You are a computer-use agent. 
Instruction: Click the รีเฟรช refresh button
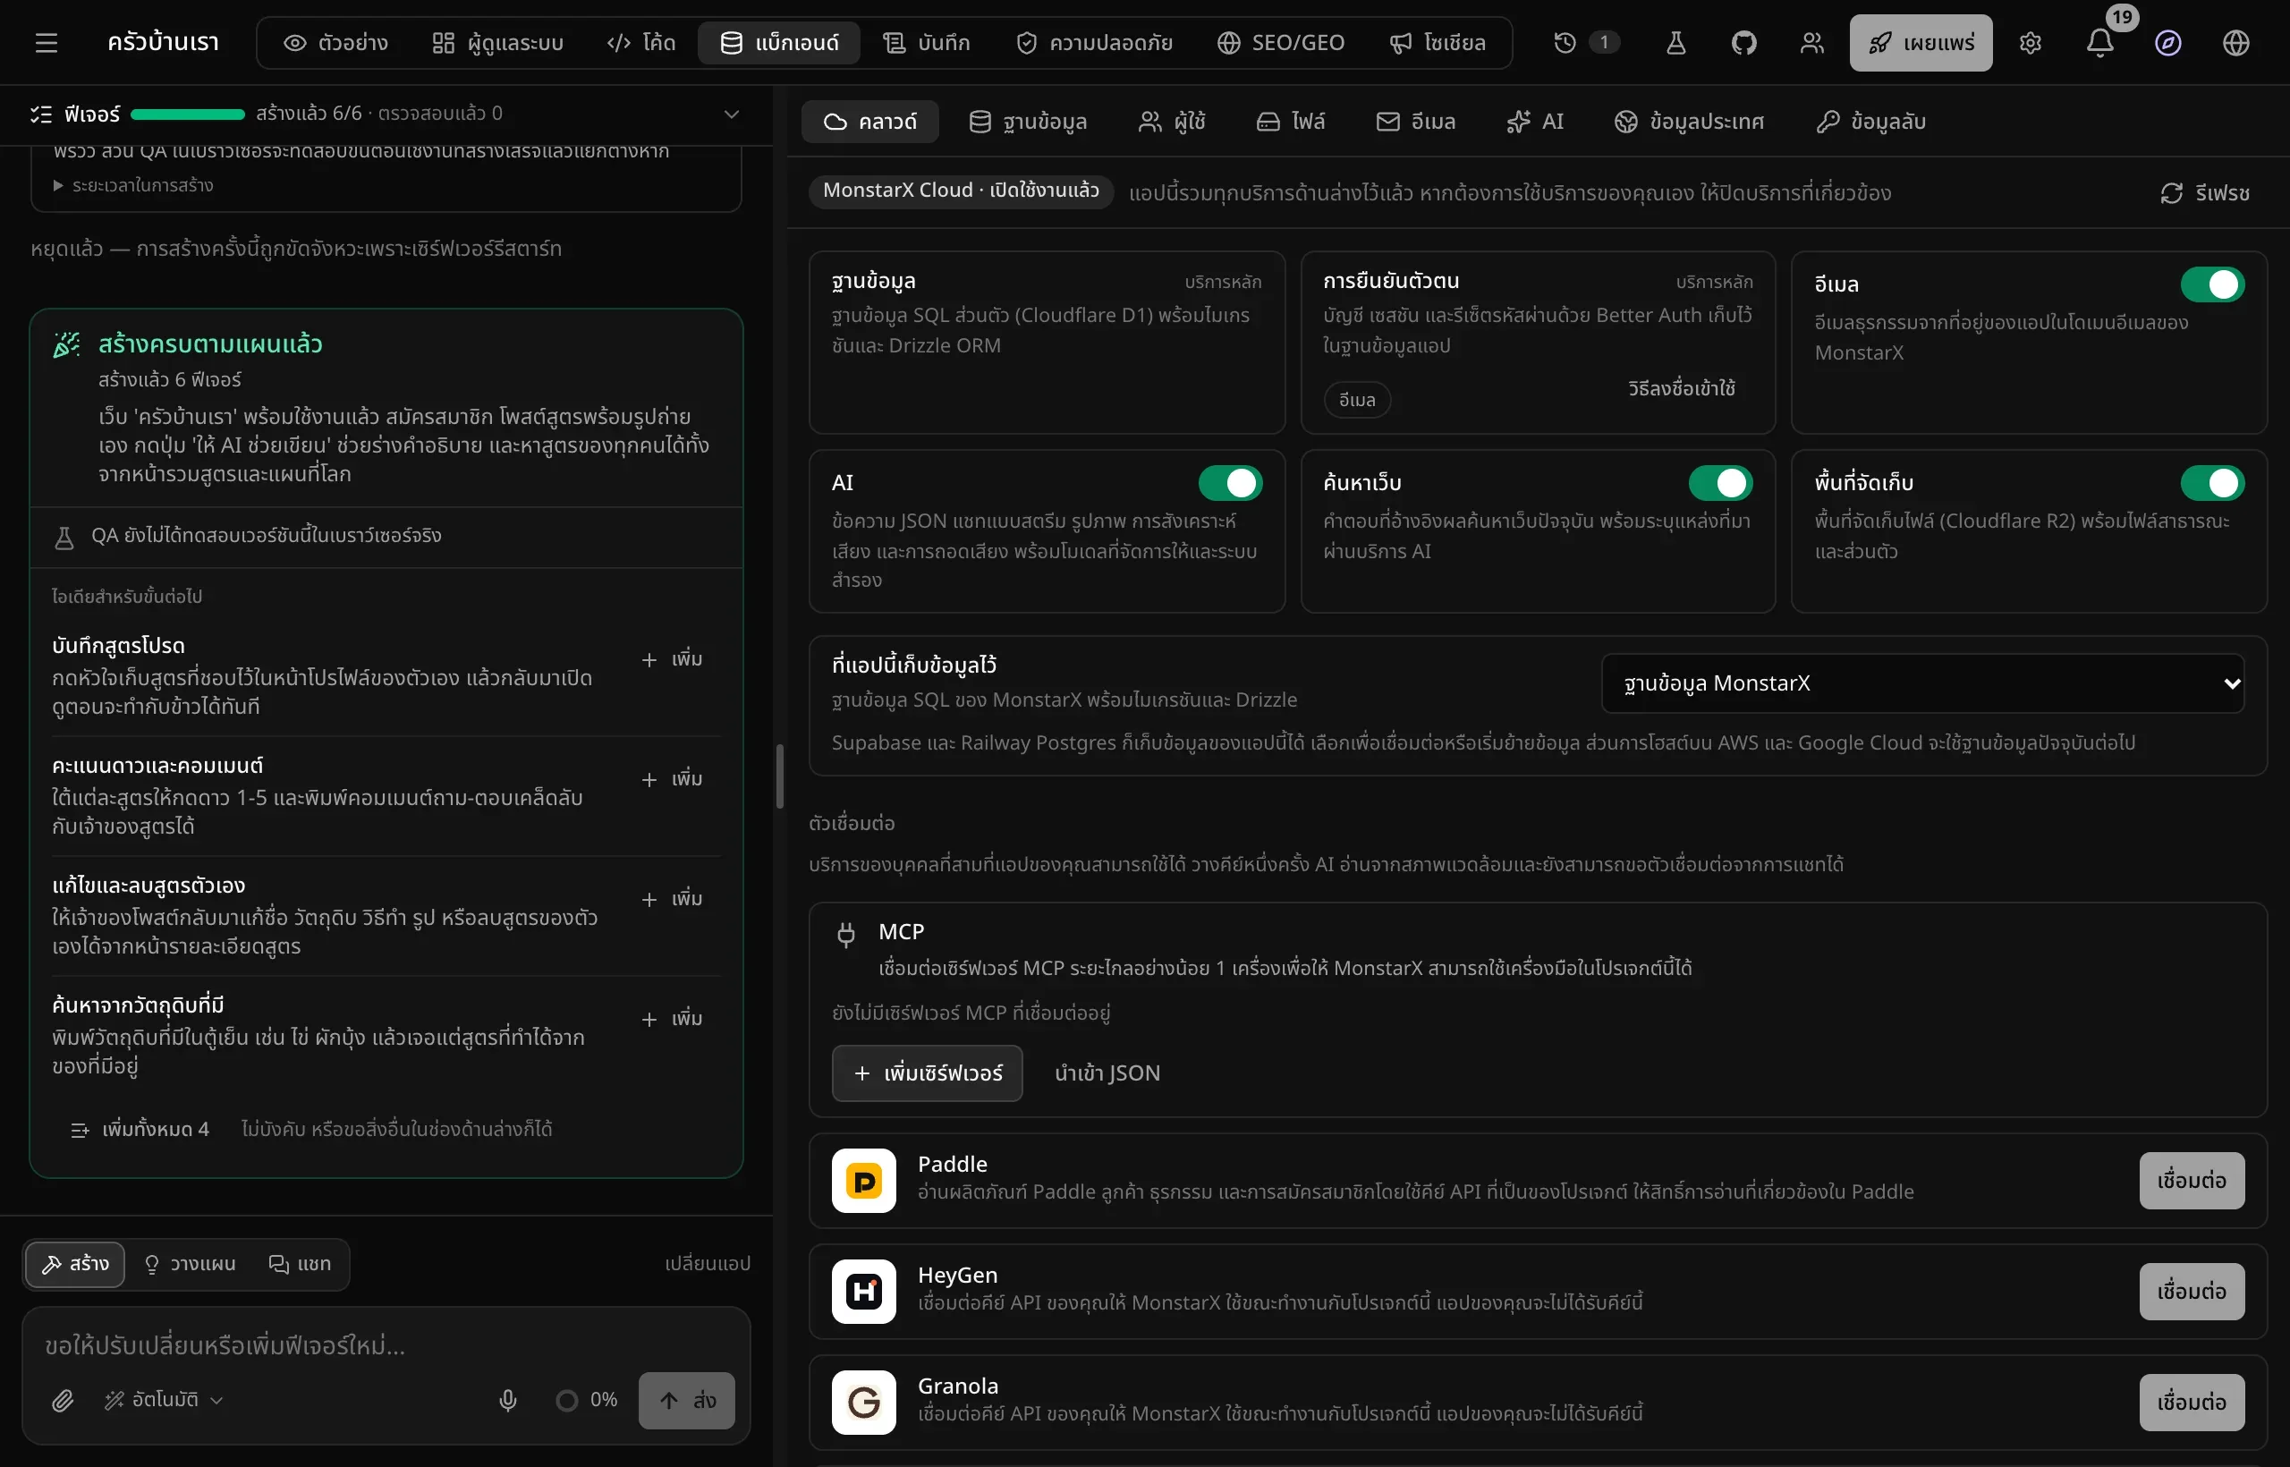2204,193
